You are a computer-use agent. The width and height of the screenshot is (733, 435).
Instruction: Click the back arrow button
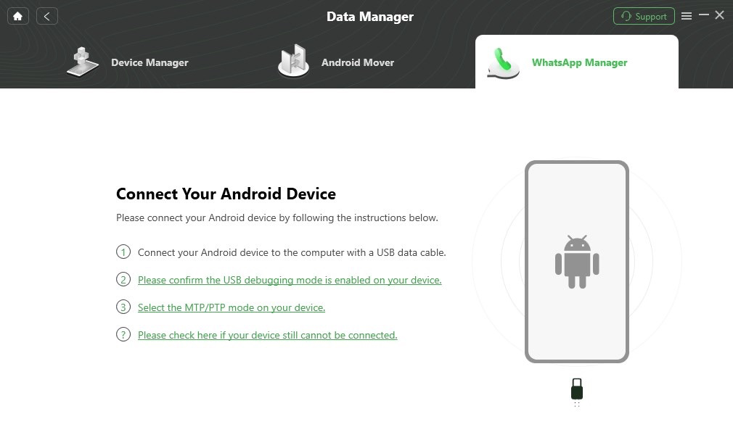[46, 17]
